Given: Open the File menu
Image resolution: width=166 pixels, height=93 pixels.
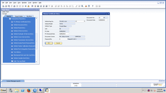Looking at the screenshot, I should click(3, 3).
